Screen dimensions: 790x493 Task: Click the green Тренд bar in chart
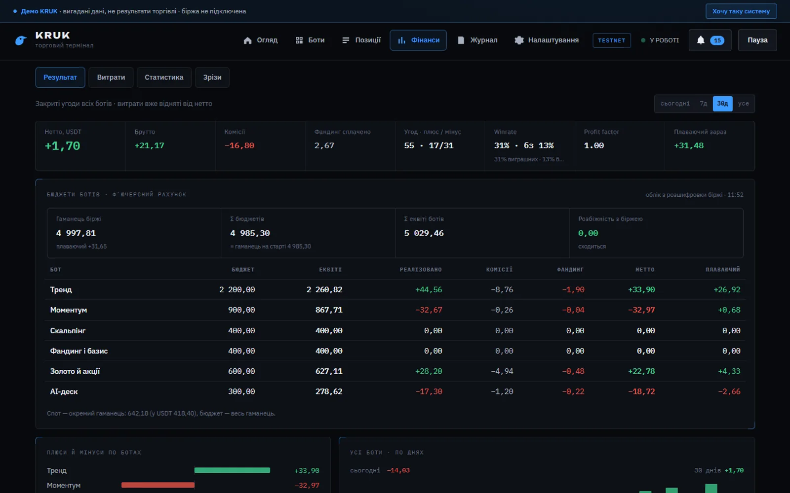[x=232, y=470]
